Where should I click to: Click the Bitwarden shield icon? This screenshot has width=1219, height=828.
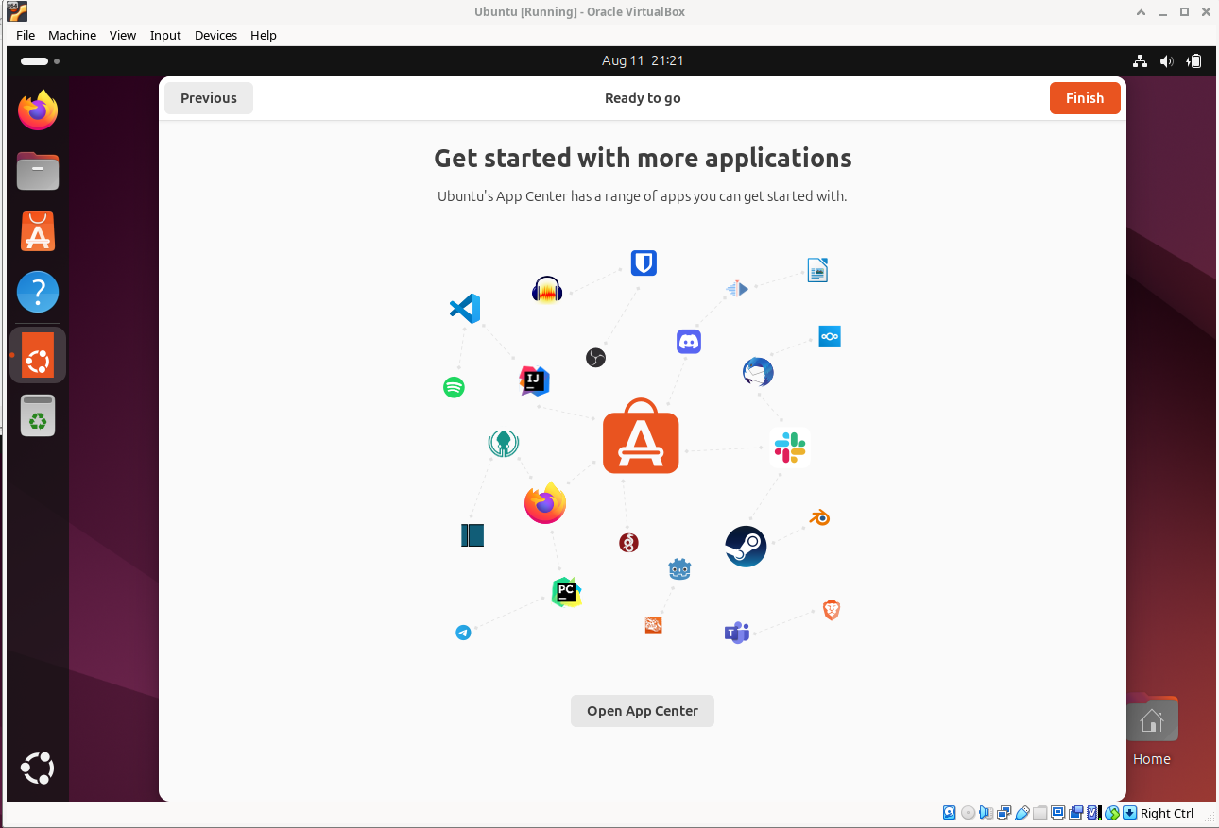click(x=644, y=262)
